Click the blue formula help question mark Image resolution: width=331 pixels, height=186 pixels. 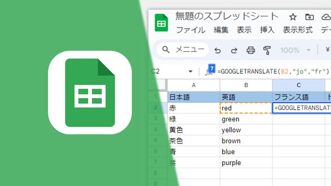coord(212,68)
